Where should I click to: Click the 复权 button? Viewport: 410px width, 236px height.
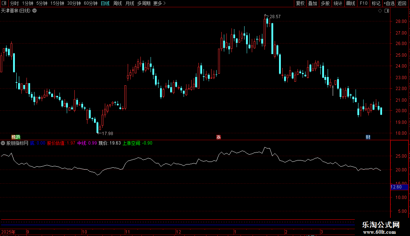click(x=300, y=3)
